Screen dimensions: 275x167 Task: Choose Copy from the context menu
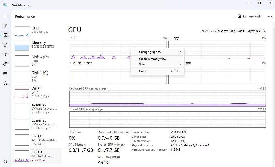142,71
